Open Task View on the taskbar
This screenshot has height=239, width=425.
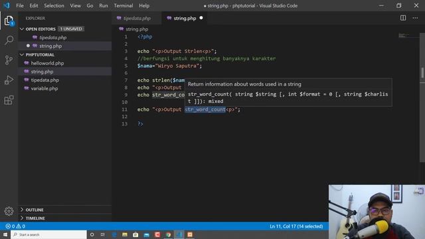point(103,234)
